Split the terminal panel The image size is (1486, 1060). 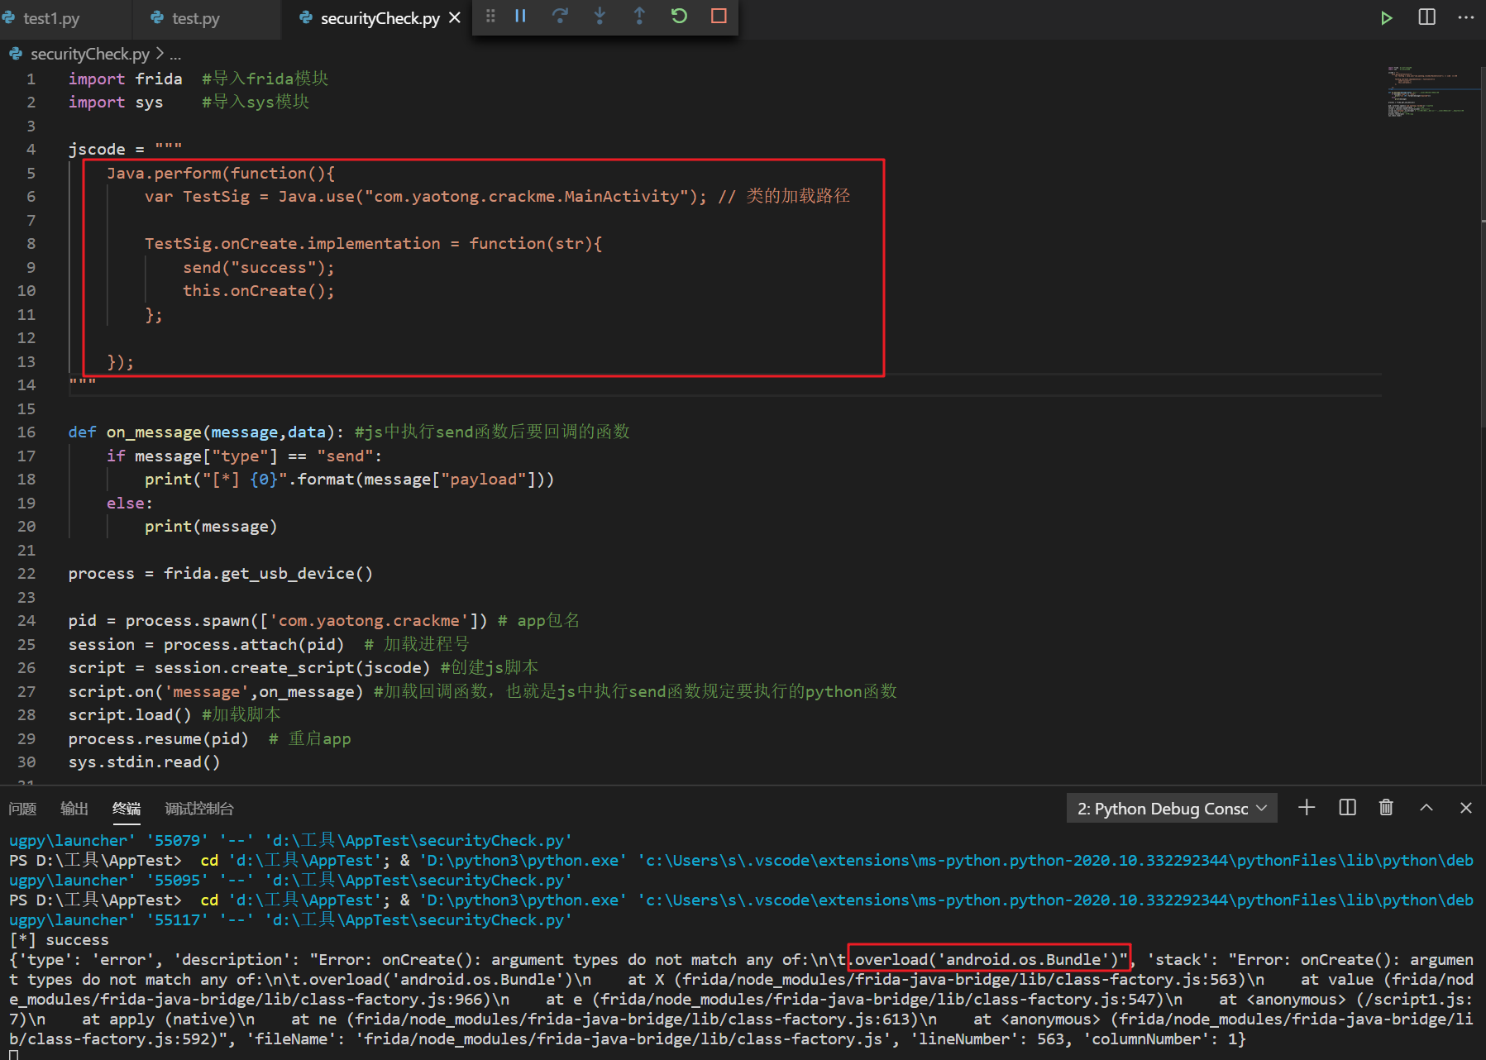pyautogui.click(x=1347, y=808)
